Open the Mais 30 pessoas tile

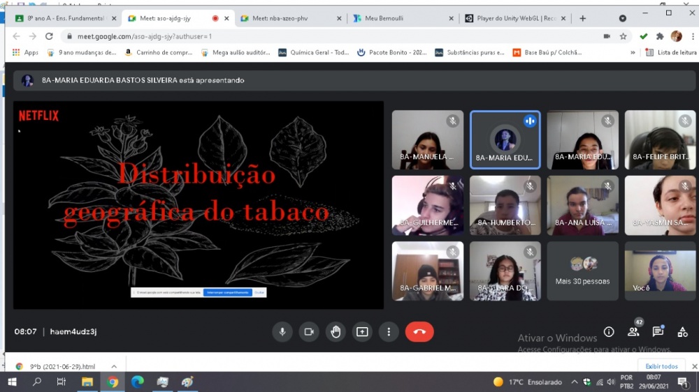(583, 271)
